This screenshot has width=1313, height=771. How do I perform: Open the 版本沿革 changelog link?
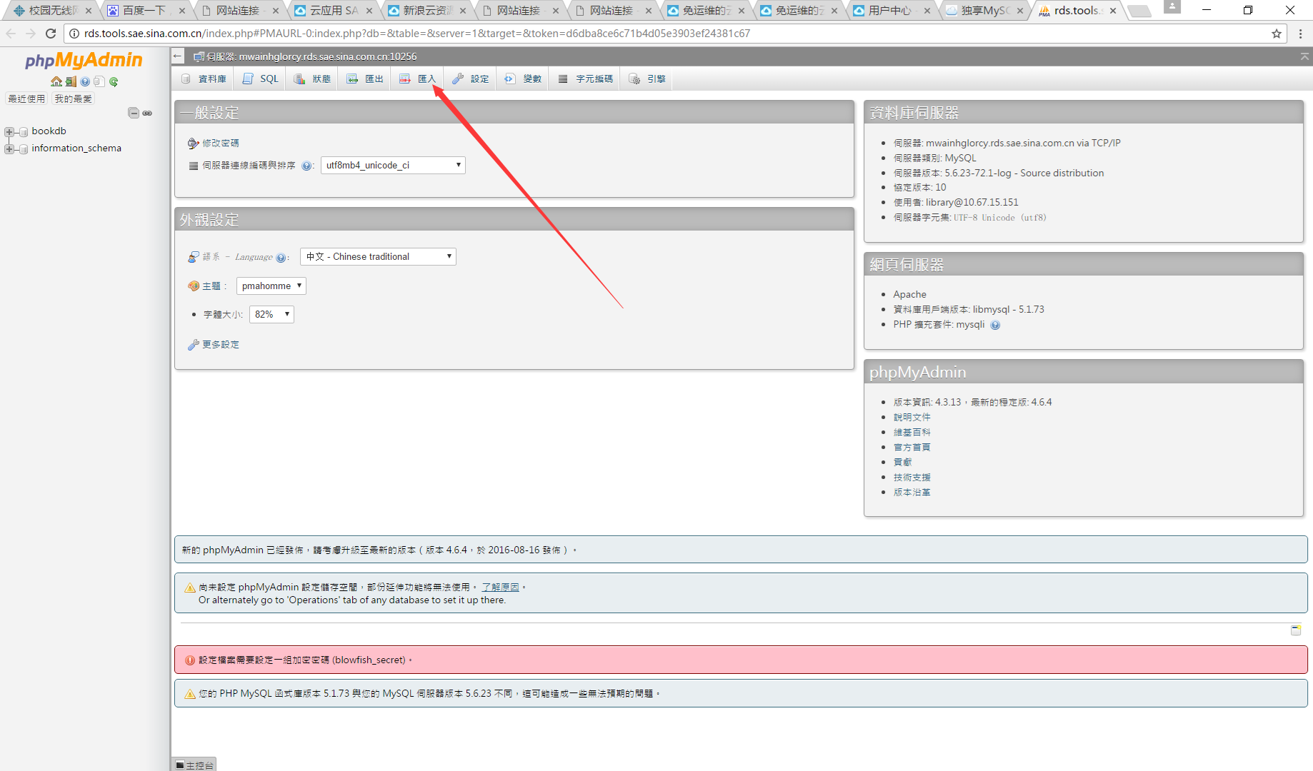pos(912,493)
